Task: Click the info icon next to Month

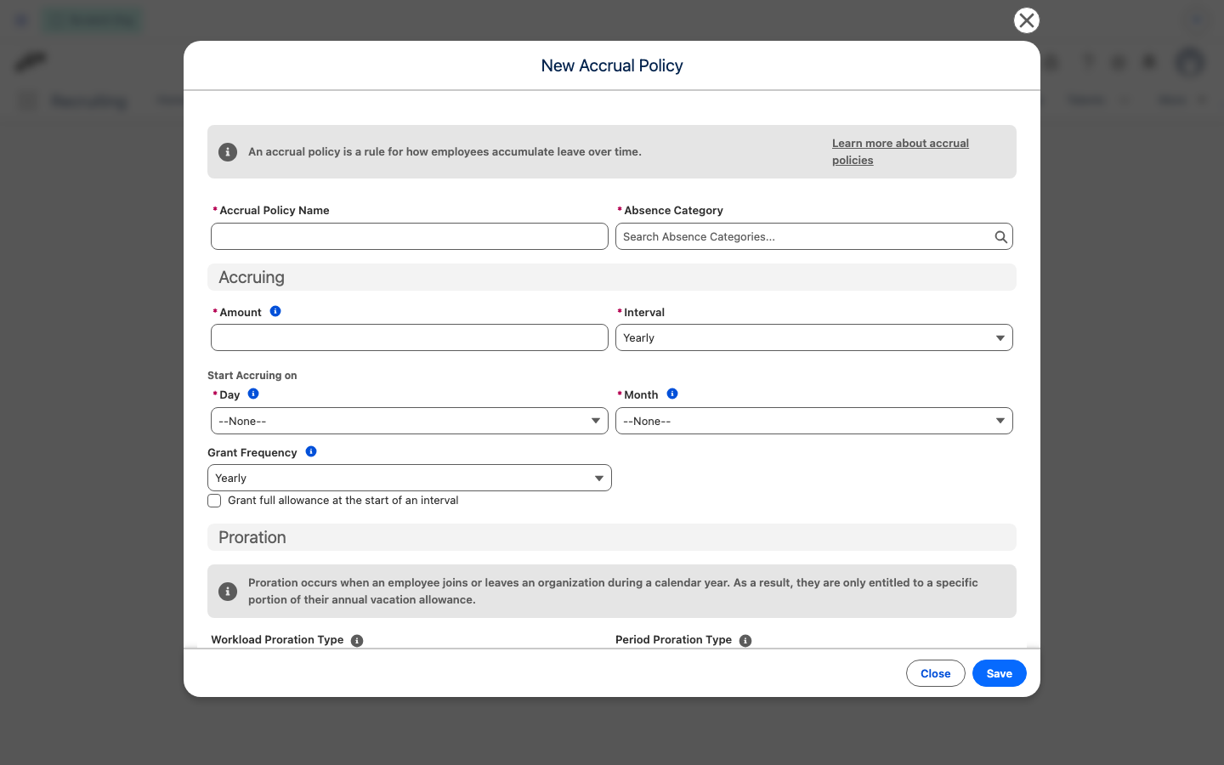Action: pos(672,394)
